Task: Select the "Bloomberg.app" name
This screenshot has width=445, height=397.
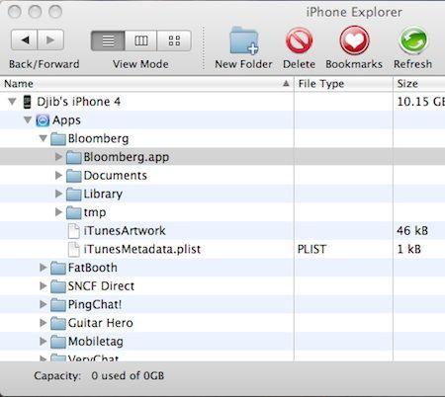Action: click(x=127, y=157)
